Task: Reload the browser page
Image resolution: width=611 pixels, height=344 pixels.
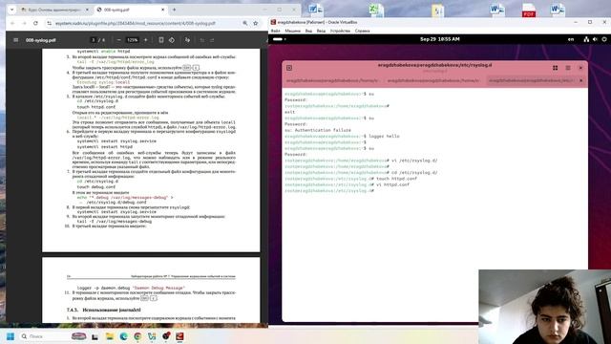Action: click(x=35, y=23)
